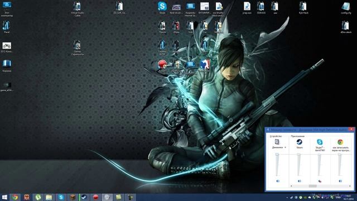Open Steam from the taskbar

(x=84, y=197)
